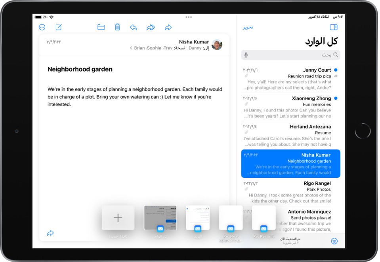The width and height of the screenshot is (380, 262).
Task: Tap the quick reply arrow below the message
Action: 50,233
